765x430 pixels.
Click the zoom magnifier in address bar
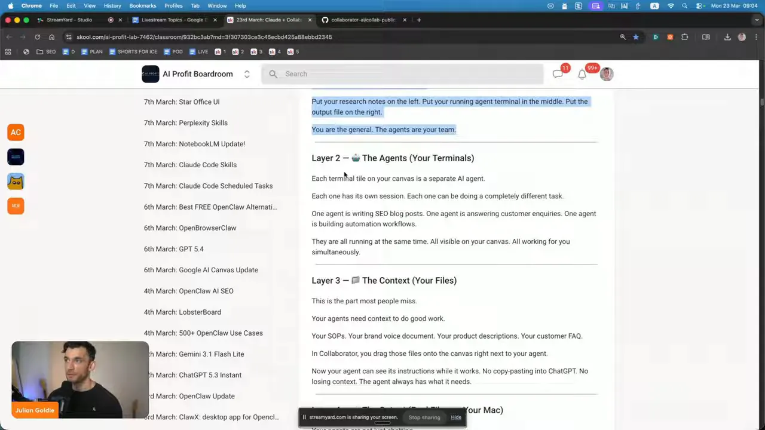pyautogui.click(x=623, y=37)
